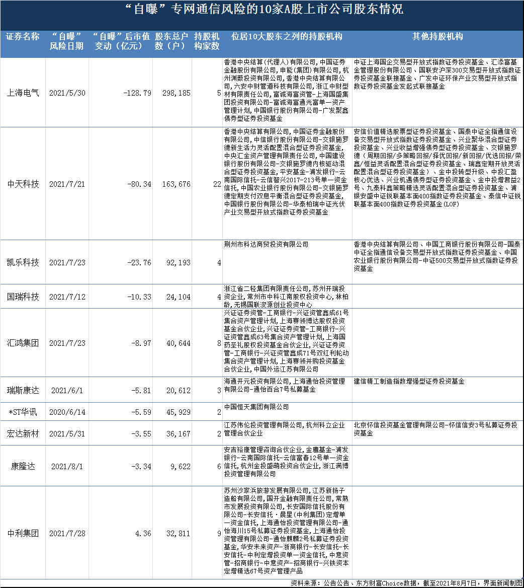Screen dimensions: 524x588
Task: Click the date 2020/6/14
Action: click(67, 412)
